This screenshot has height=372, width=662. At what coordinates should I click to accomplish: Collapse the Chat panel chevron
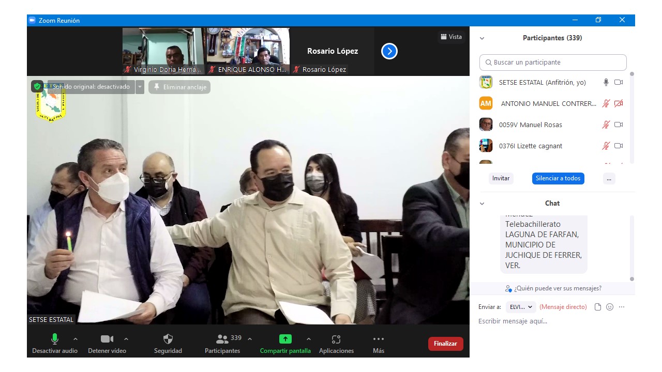[x=482, y=204]
